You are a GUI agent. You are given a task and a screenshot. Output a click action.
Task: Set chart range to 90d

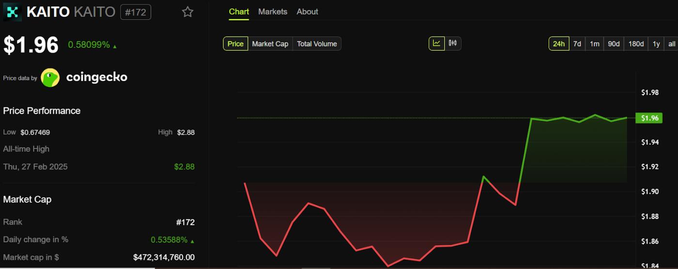(x=614, y=44)
